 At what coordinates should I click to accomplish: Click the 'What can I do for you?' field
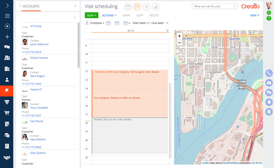coord(214,6)
